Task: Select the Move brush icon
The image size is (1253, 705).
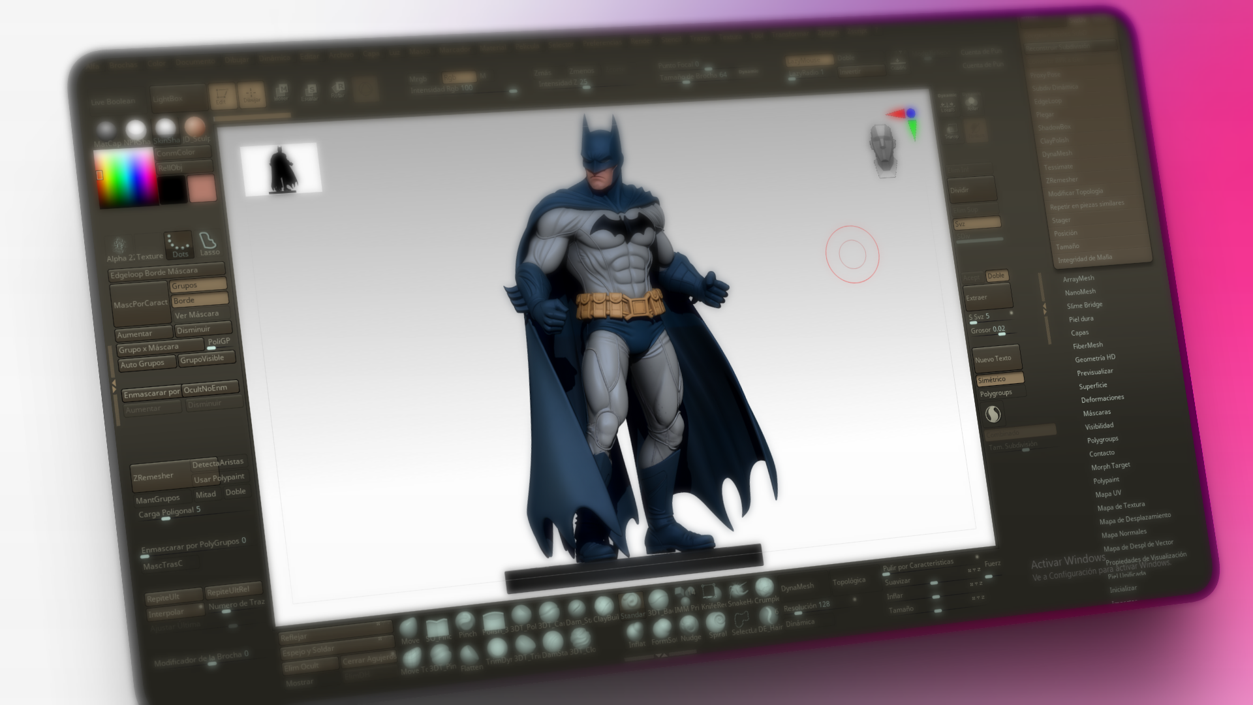Action: point(409,628)
